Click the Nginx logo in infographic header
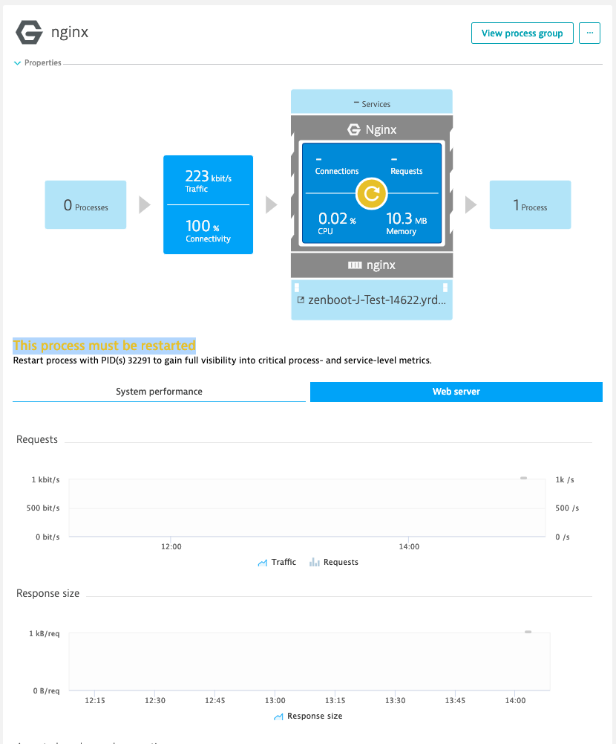This screenshot has height=744, width=616. (354, 129)
